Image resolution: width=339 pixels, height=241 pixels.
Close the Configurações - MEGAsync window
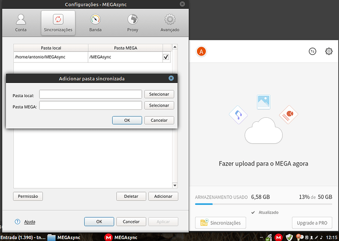pyautogui.click(x=182, y=4)
